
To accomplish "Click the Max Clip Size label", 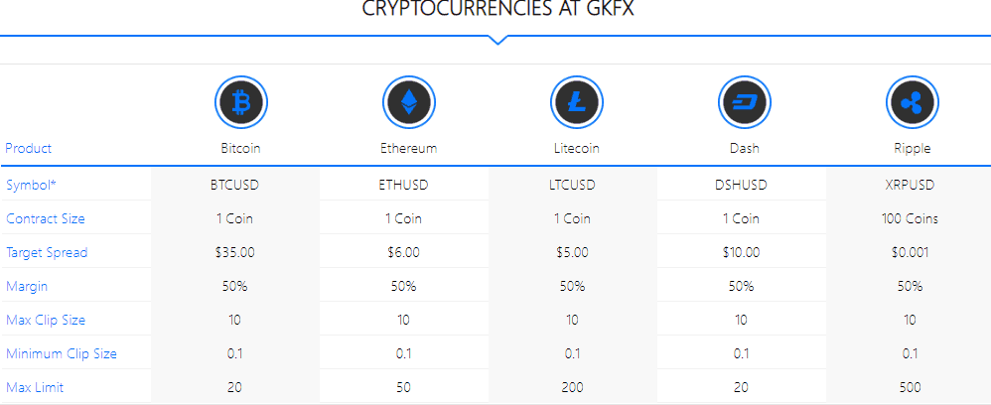I will pyautogui.click(x=46, y=320).
